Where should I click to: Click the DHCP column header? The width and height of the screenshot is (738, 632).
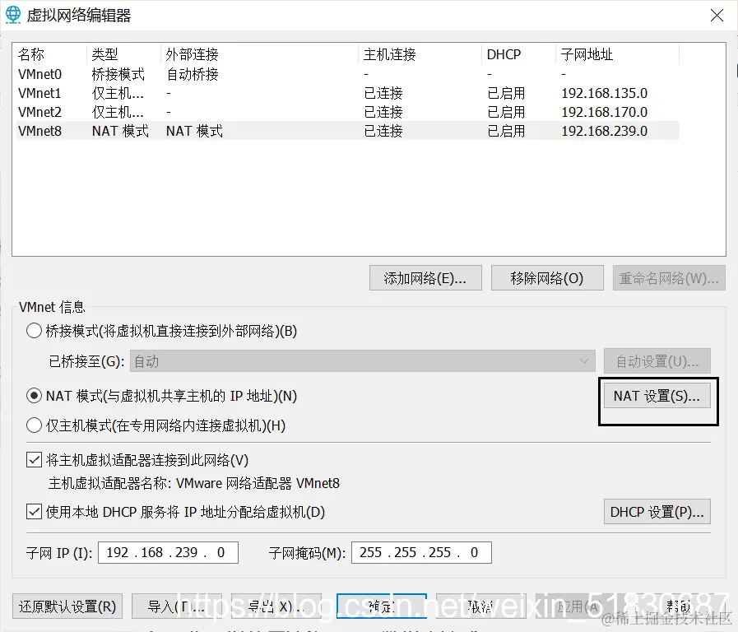pyautogui.click(x=518, y=54)
